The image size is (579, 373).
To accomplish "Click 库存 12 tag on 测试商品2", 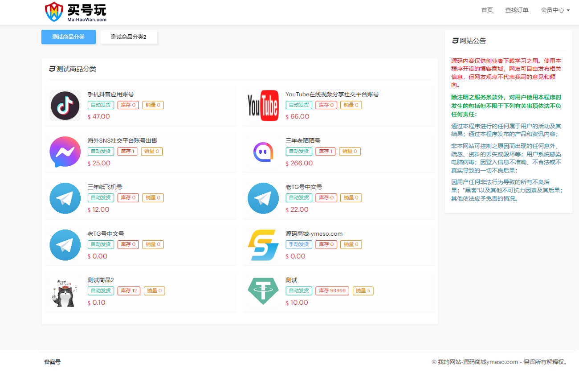I will pos(129,291).
